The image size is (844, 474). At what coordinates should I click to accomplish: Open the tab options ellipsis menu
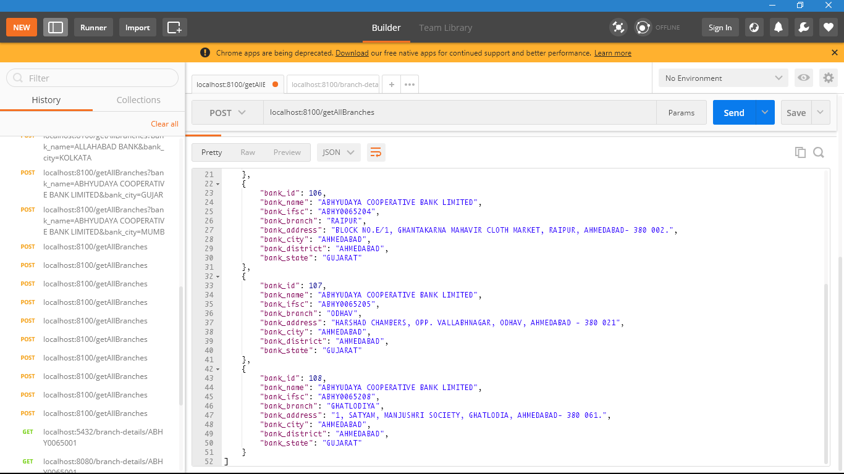410,85
